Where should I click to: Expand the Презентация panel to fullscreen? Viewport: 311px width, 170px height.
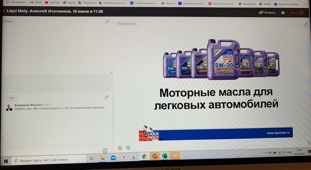pyautogui.click(x=305, y=24)
